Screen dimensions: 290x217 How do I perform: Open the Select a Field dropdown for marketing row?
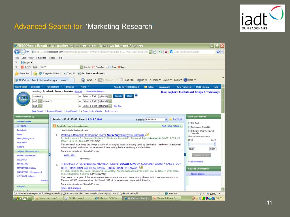110,96
